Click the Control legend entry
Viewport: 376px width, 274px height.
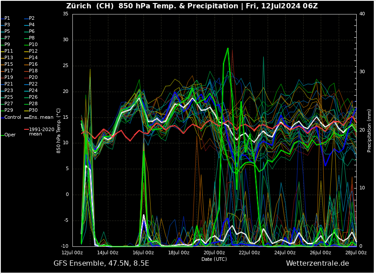(12, 117)
